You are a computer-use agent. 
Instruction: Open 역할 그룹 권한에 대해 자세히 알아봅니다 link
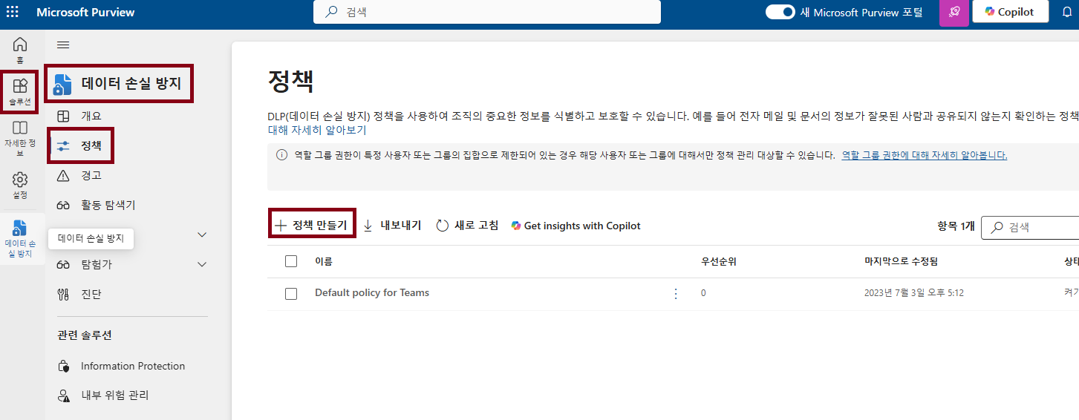pos(925,155)
